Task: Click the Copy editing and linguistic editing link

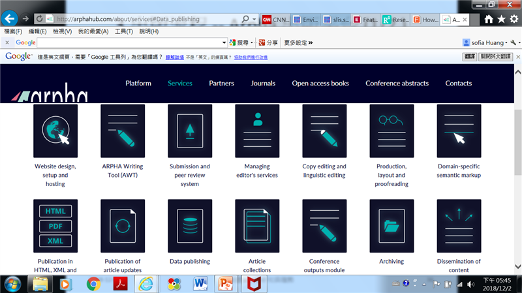Action: (324, 170)
